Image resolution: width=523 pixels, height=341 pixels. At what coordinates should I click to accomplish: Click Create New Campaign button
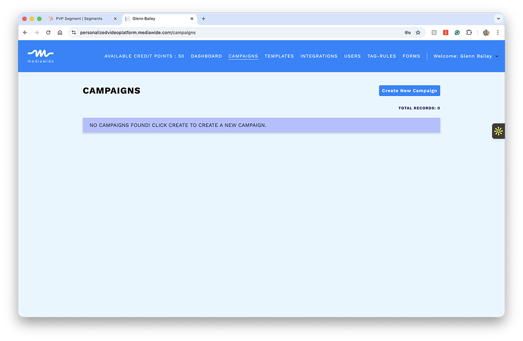coord(409,91)
